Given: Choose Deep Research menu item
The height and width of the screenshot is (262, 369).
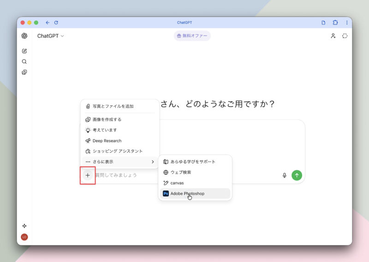Looking at the screenshot, I should click(107, 141).
